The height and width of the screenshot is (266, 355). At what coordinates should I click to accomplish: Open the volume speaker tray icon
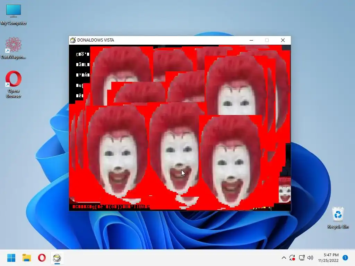click(x=310, y=258)
